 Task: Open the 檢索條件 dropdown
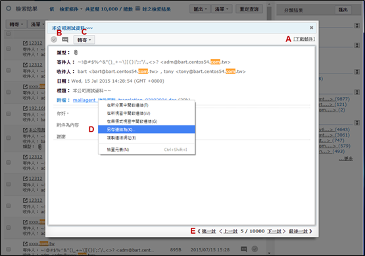pos(71,9)
